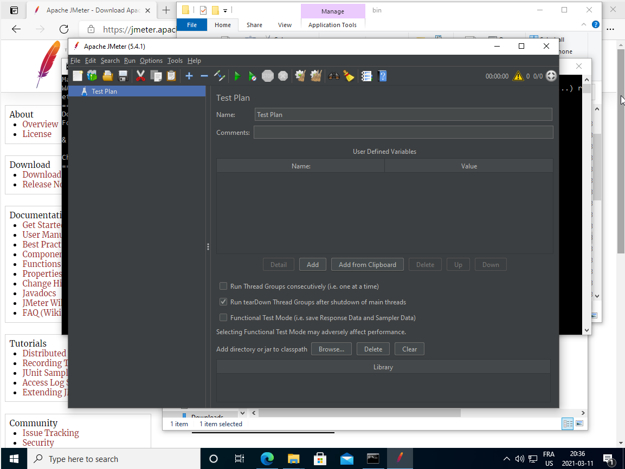Open Search with the binoculars icon

tap(333, 76)
